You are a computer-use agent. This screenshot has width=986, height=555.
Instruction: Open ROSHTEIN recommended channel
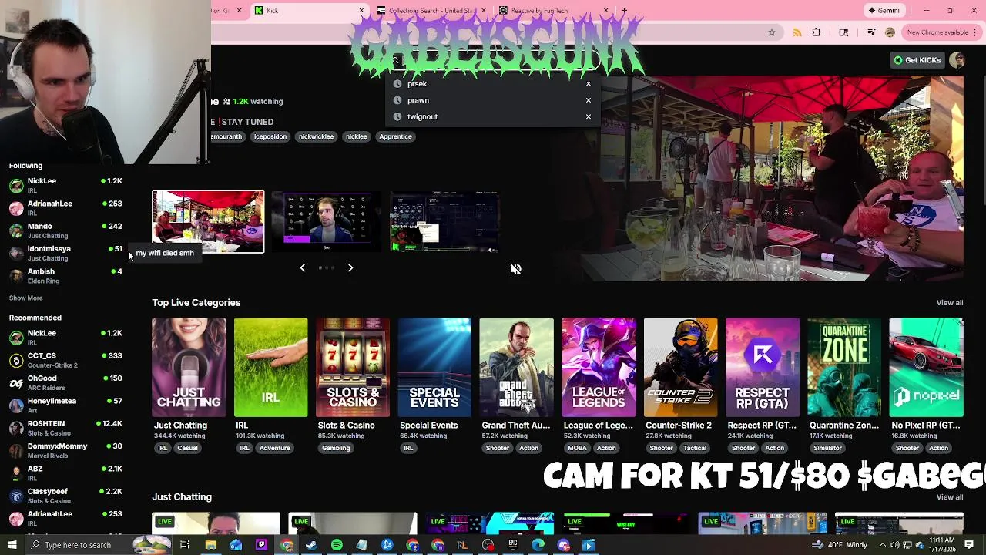[x=65, y=428]
